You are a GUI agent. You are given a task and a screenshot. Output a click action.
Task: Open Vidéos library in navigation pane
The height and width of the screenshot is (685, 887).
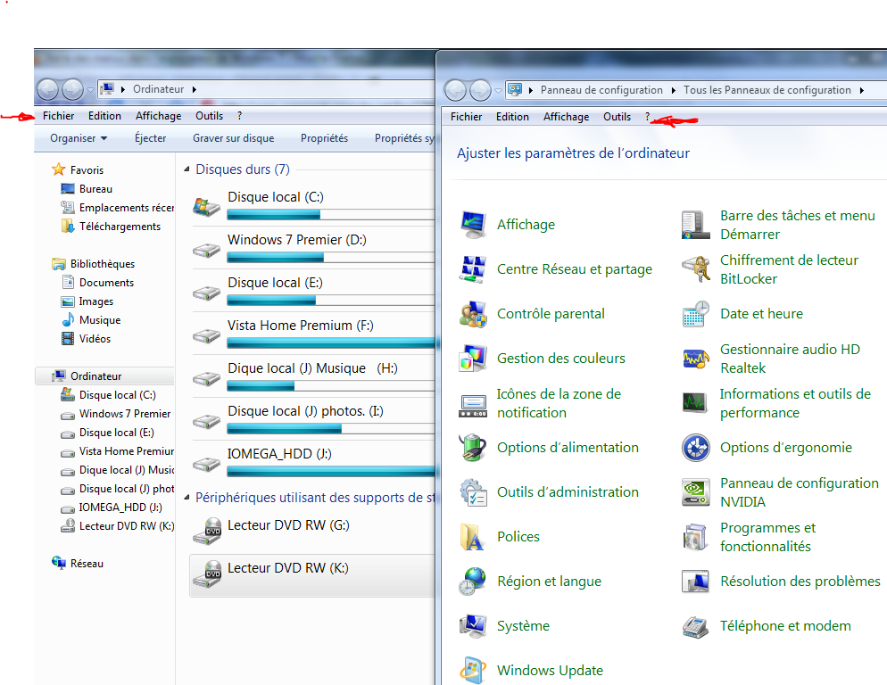95,339
